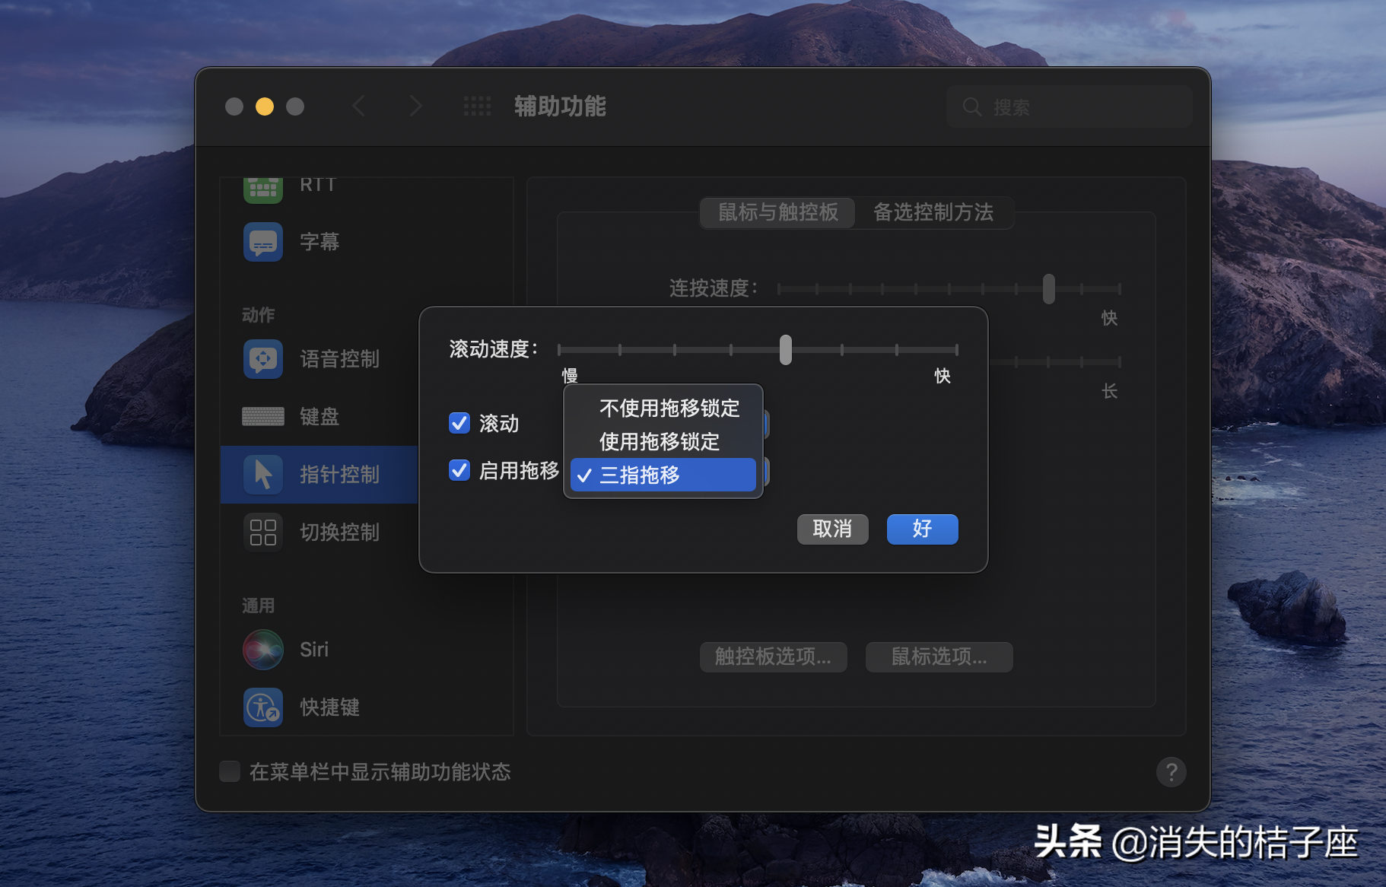The height and width of the screenshot is (887, 1386).
Task: Select 切换控制 label in sidebar
Action: pyautogui.click(x=339, y=533)
